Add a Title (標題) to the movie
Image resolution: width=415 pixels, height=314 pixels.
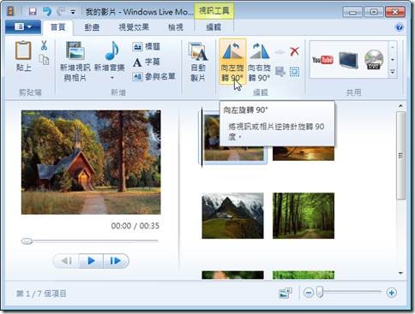[x=146, y=46]
